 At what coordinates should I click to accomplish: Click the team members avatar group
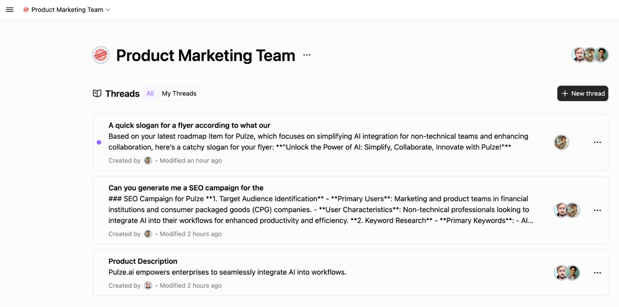(590, 55)
